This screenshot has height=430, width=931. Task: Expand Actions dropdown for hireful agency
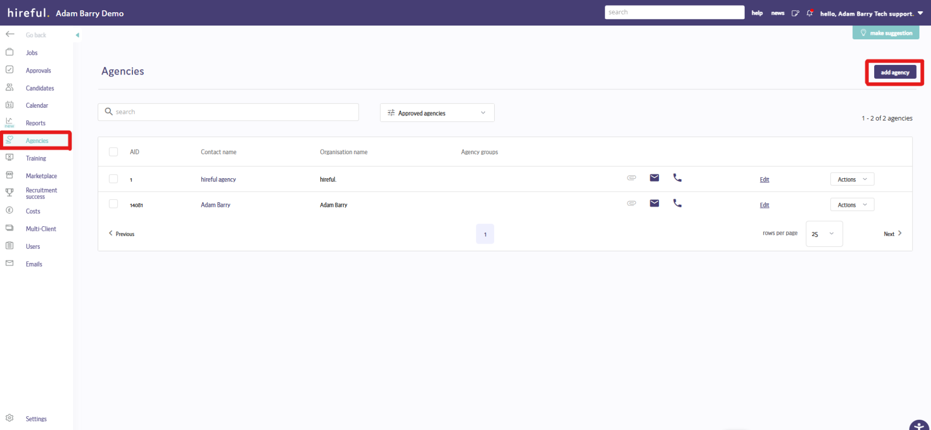[x=852, y=179]
